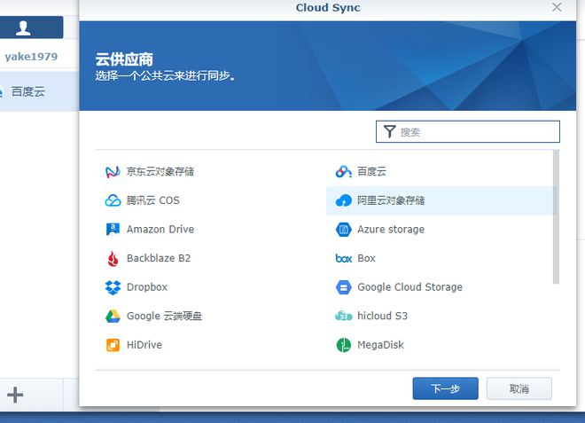
Task: Pick the HiDrive icon
Action: coord(113,345)
